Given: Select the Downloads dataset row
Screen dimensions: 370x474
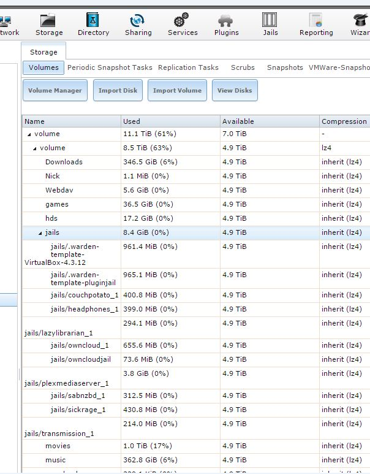Looking at the screenshot, I should (x=196, y=162).
